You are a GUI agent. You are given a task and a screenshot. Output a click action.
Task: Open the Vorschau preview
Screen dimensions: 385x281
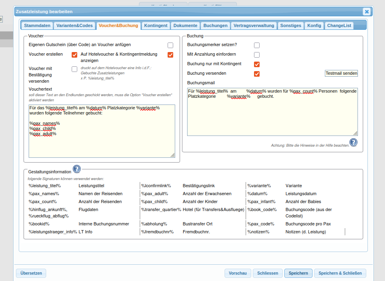[238, 273]
